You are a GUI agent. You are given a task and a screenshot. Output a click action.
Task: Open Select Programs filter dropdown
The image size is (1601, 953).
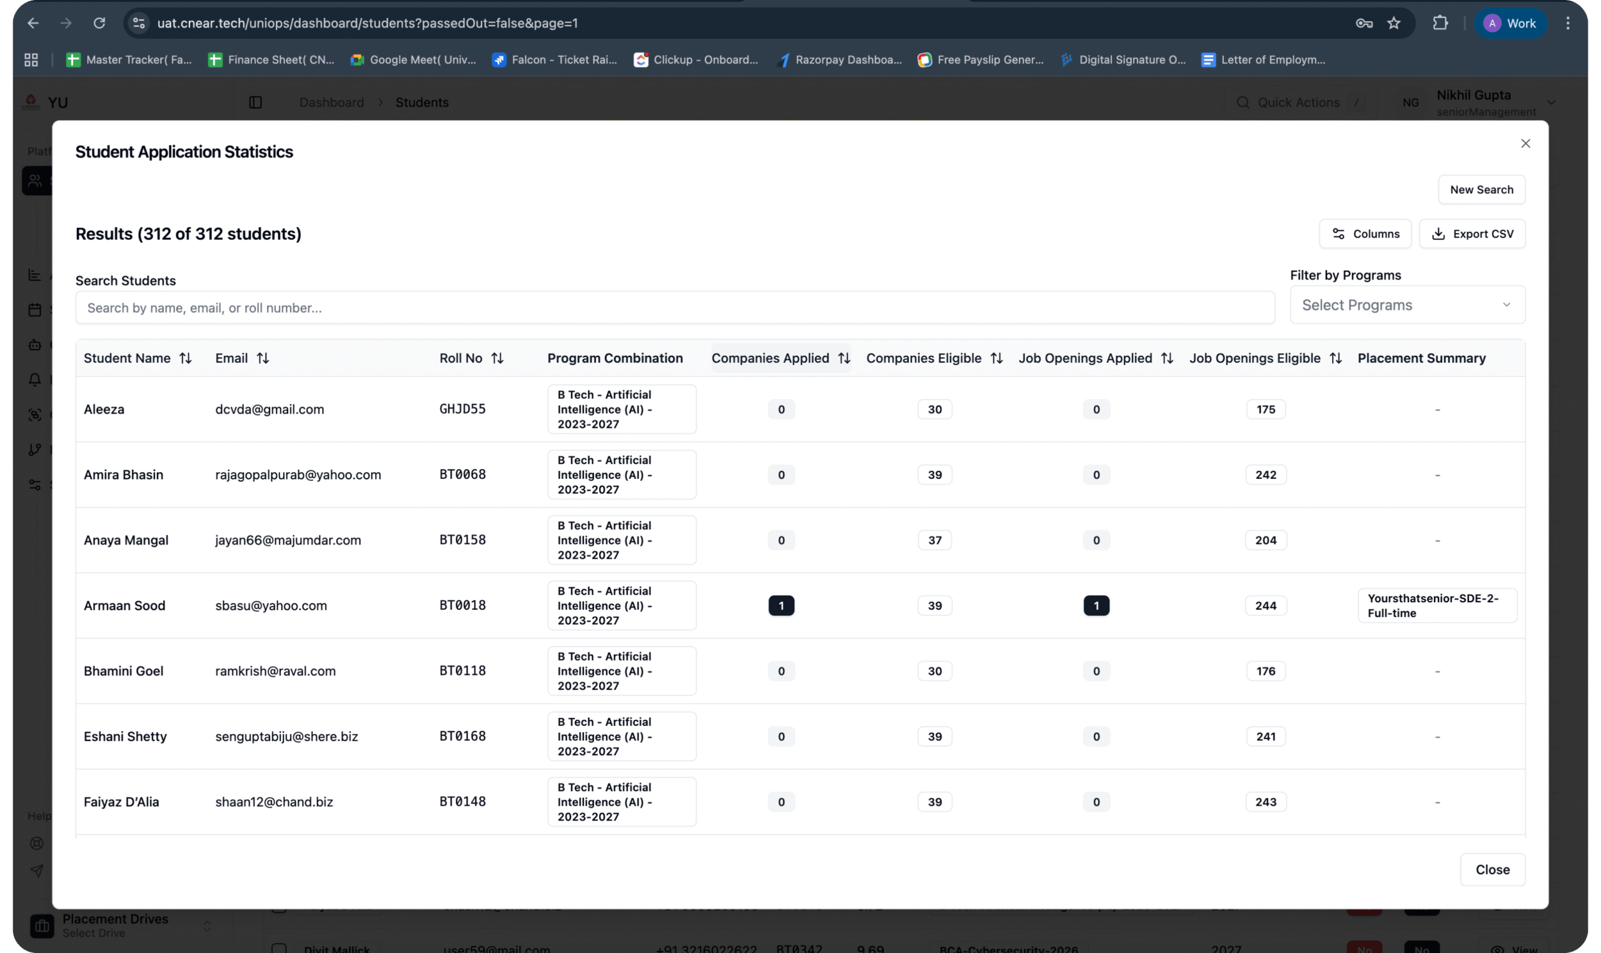1407,305
